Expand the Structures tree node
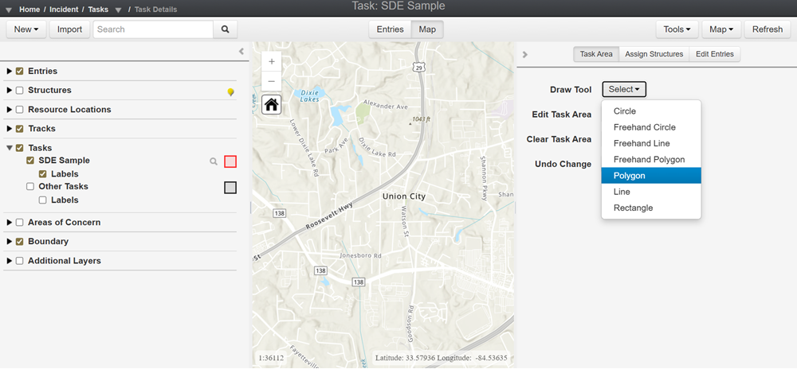 pos(9,90)
